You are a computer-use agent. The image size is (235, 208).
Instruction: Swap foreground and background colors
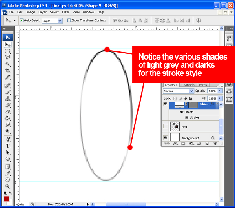(10, 193)
